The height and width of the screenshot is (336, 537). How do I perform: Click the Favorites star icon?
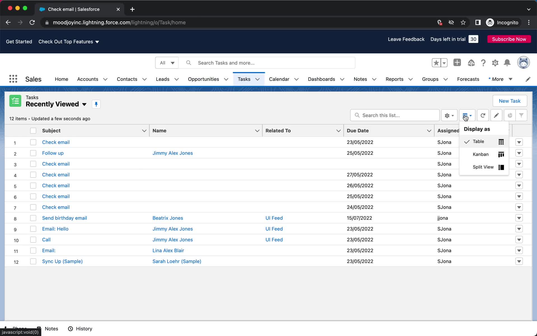(x=436, y=63)
